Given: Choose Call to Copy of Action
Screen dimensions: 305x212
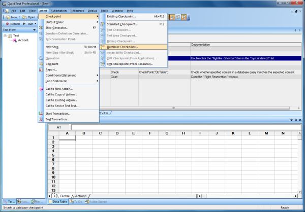Looking at the screenshot, I should click(x=69, y=94).
